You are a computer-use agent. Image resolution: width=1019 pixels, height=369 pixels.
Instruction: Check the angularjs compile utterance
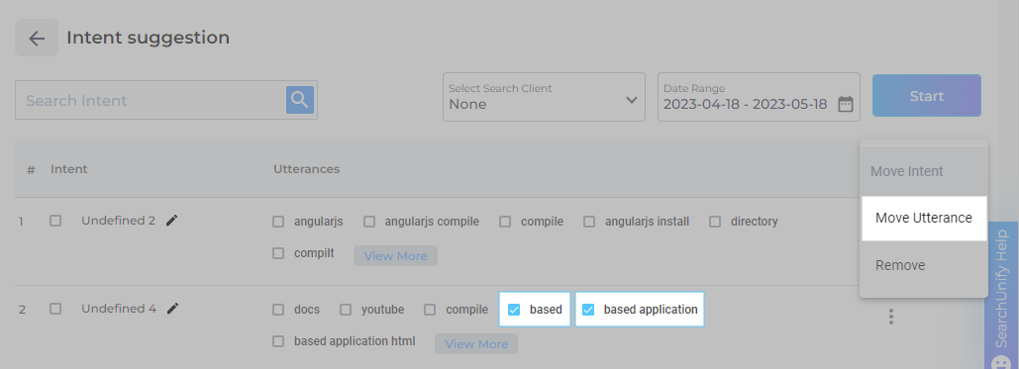click(x=369, y=222)
